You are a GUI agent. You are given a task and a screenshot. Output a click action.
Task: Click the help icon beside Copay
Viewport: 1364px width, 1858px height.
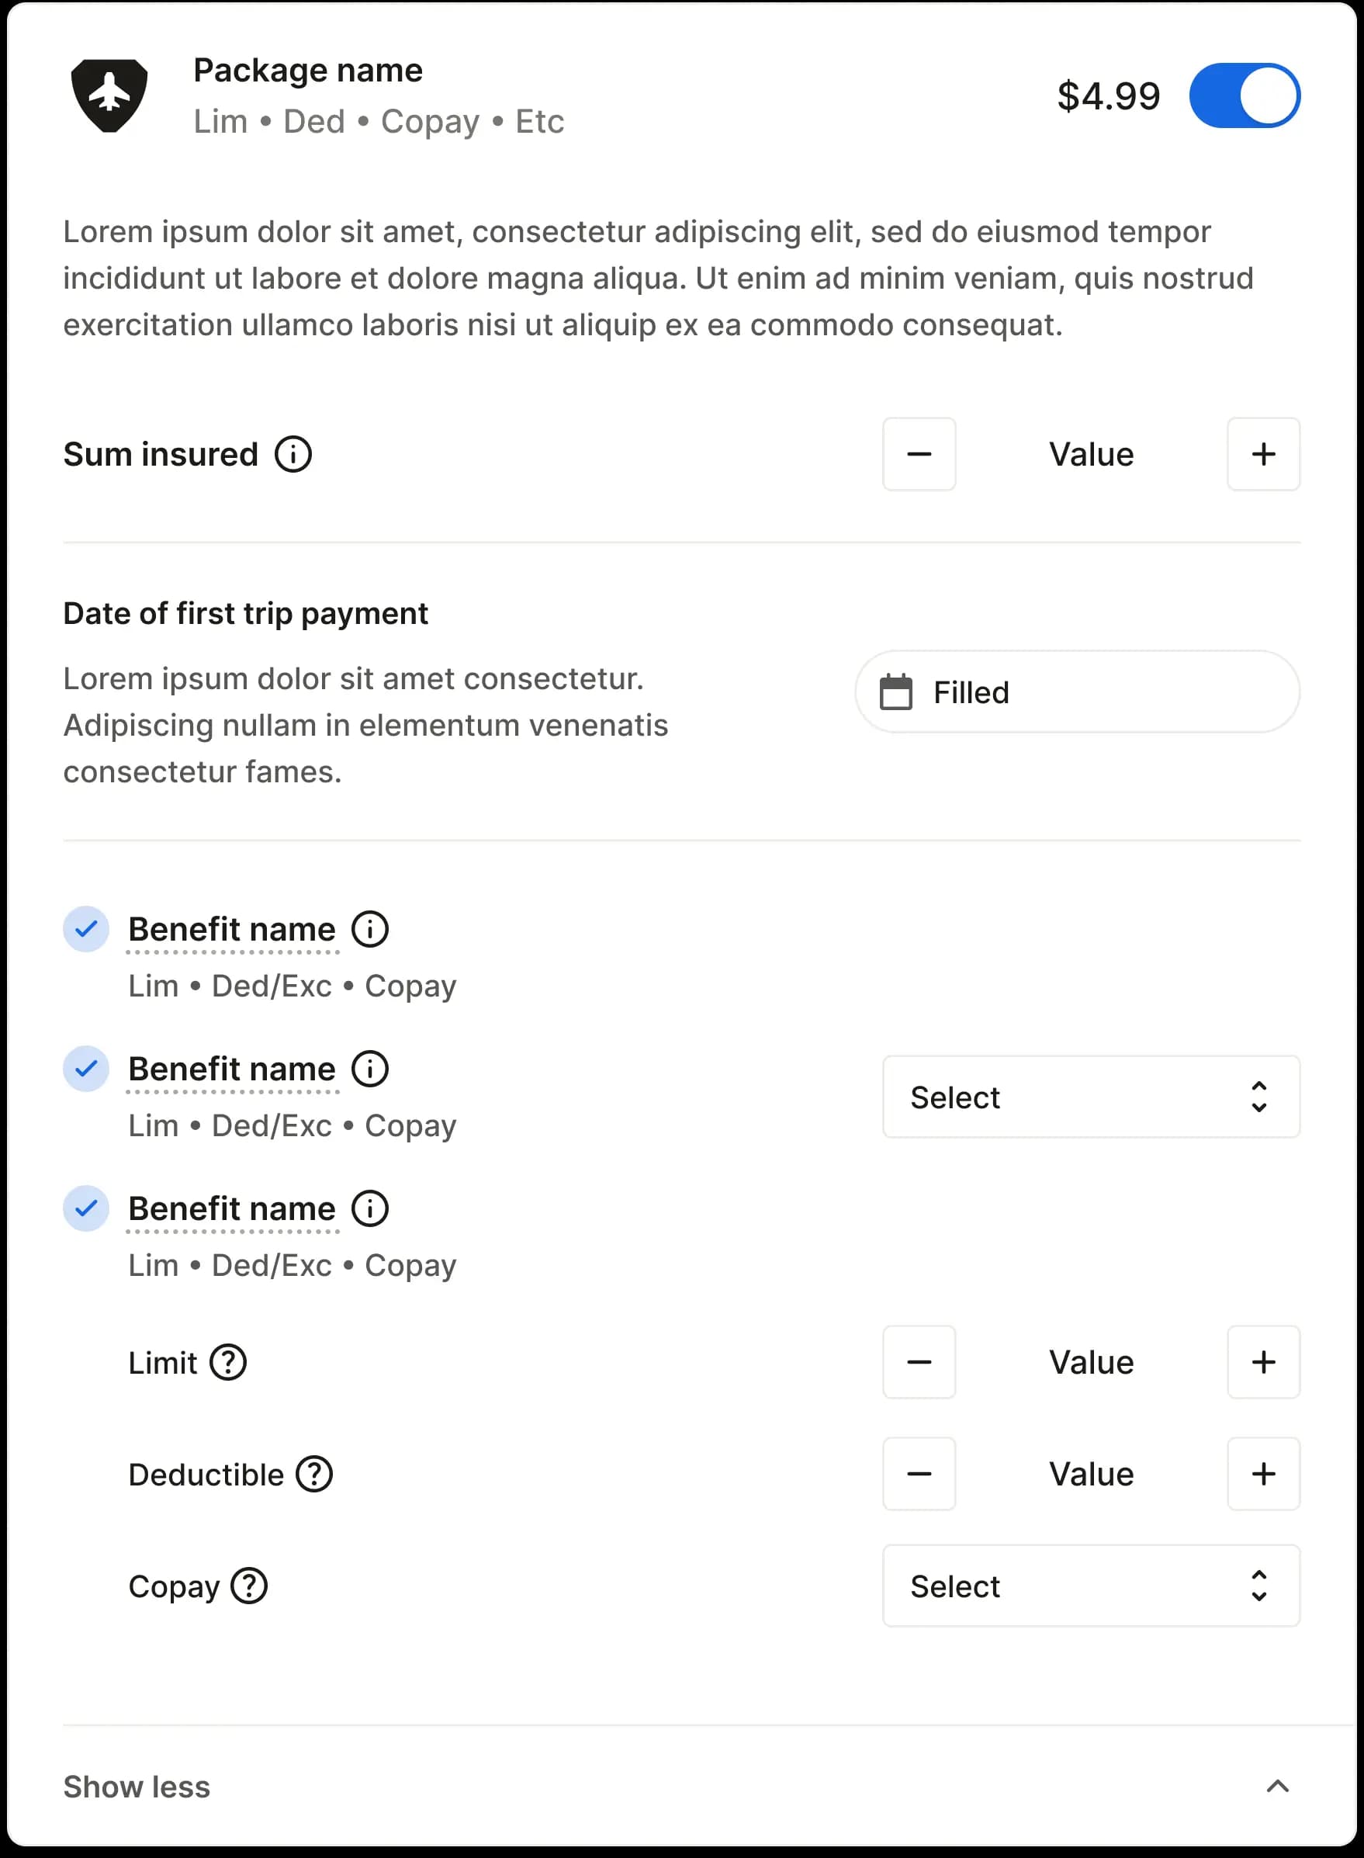tap(248, 1586)
